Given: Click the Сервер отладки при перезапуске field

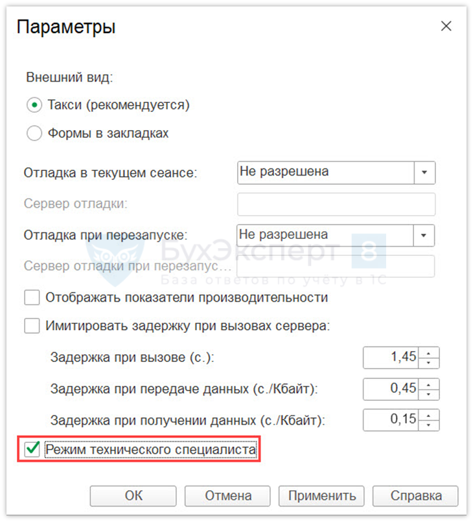Looking at the screenshot, I should pos(336,266).
